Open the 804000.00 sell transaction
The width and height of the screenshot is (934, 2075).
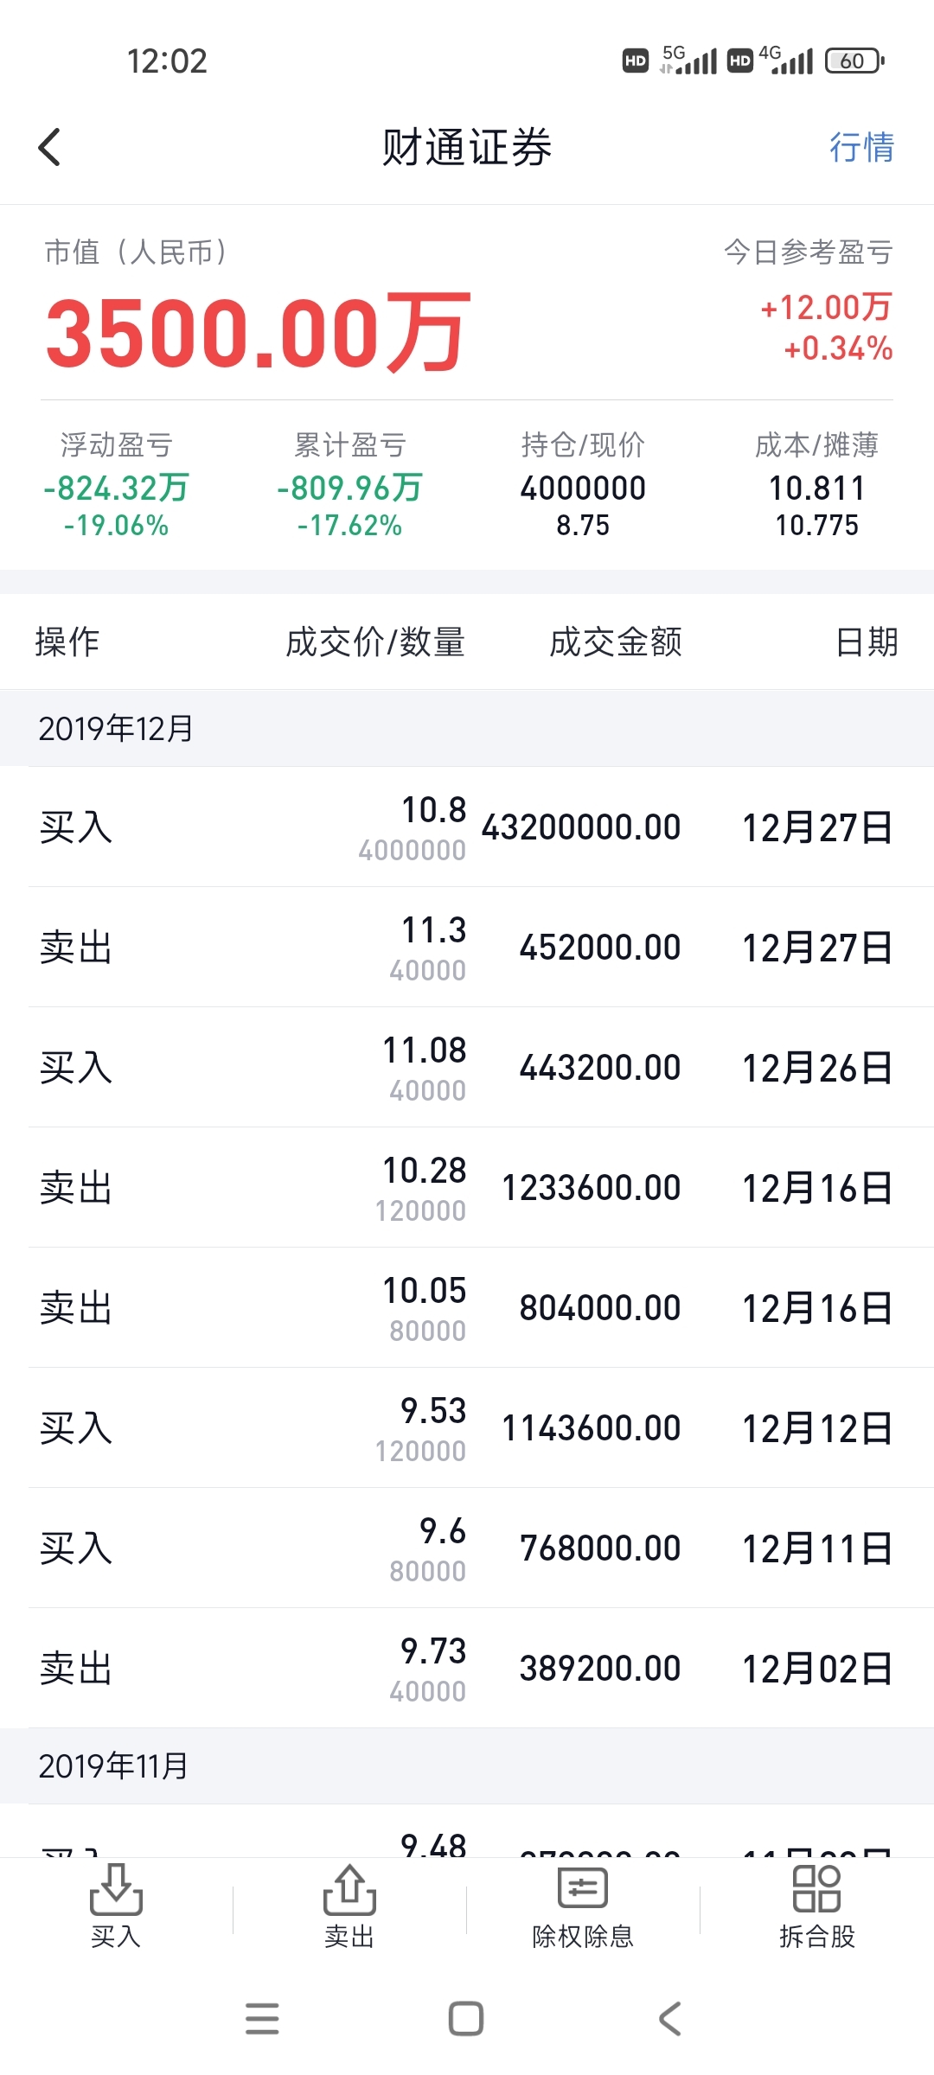(x=467, y=1307)
